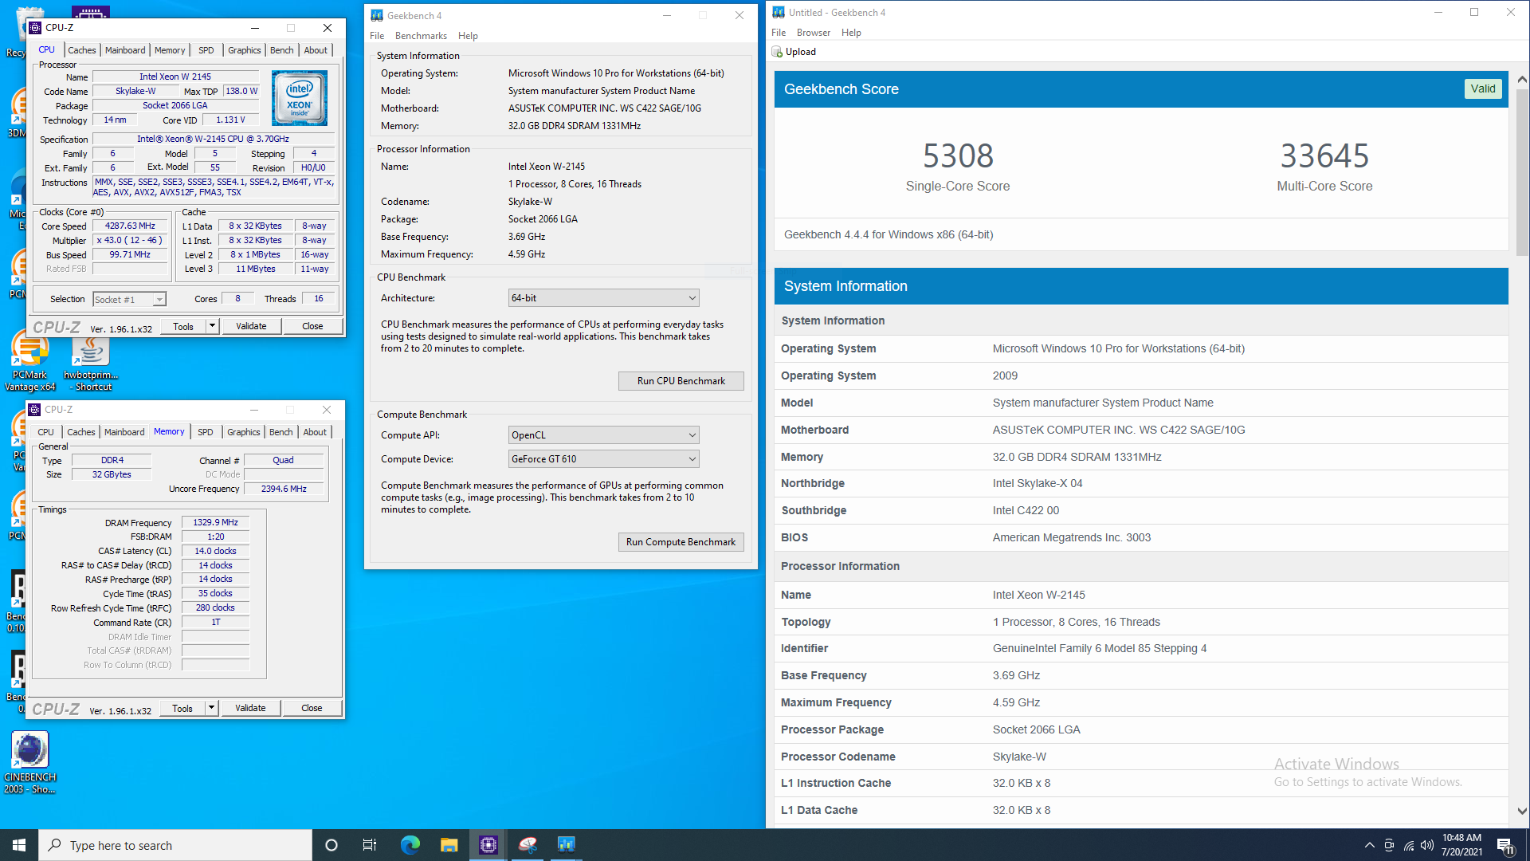
Task: Launch Microsoft Edge from the taskbar
Action: tap(410, 845)
